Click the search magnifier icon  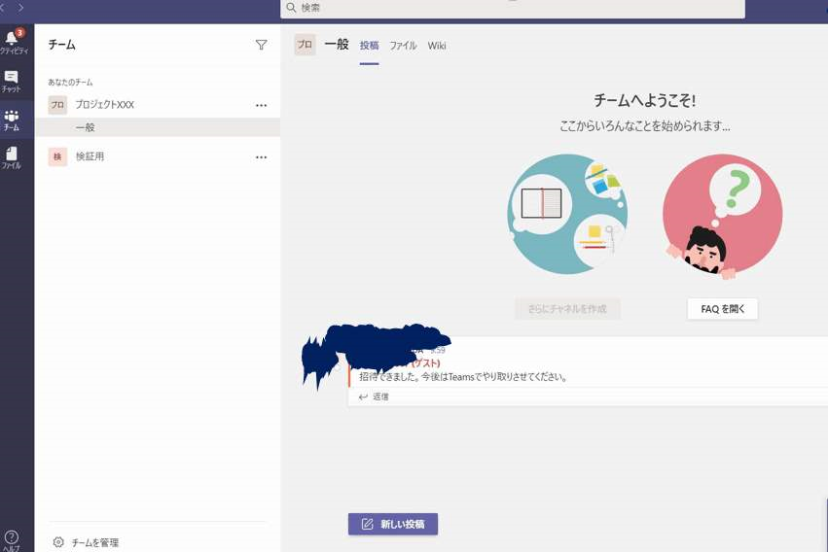pyautogui.click(x=291, y=8)
